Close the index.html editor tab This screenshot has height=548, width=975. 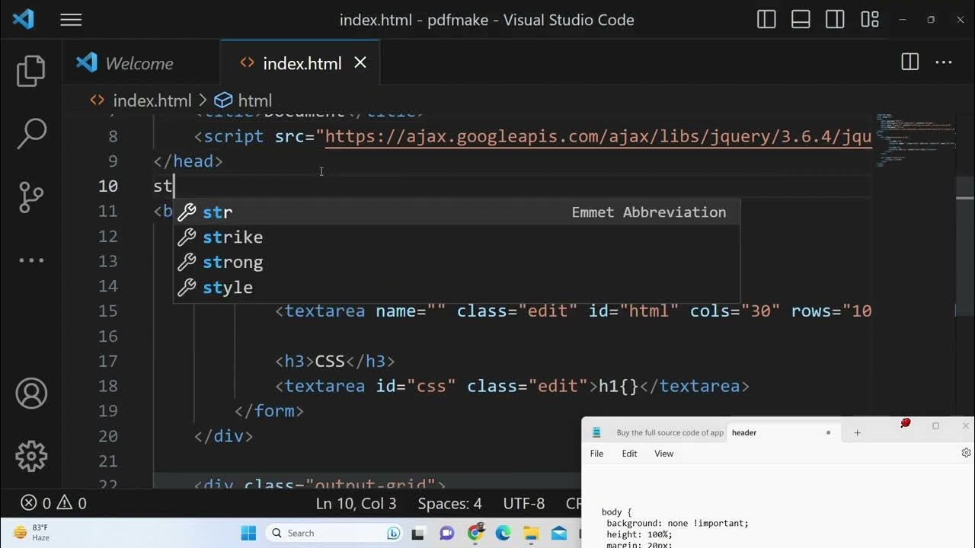(360, 62)
